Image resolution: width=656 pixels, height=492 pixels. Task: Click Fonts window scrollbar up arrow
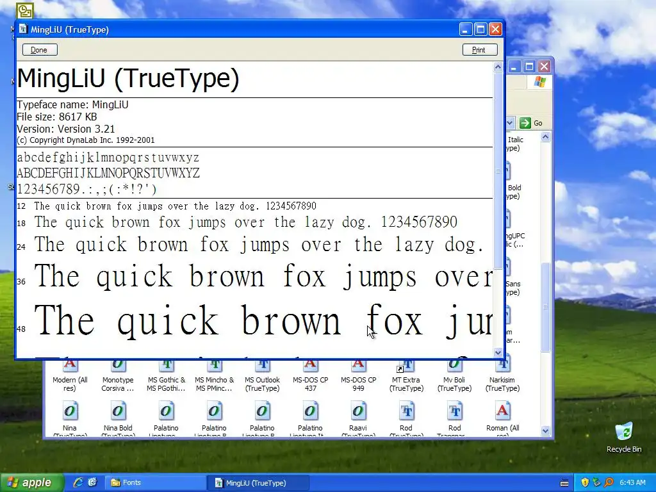tap(545, 137)
